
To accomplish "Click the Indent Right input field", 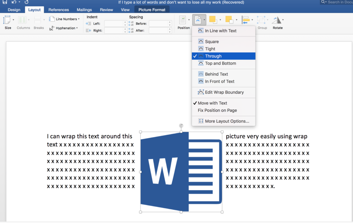I will click(114, 30).
